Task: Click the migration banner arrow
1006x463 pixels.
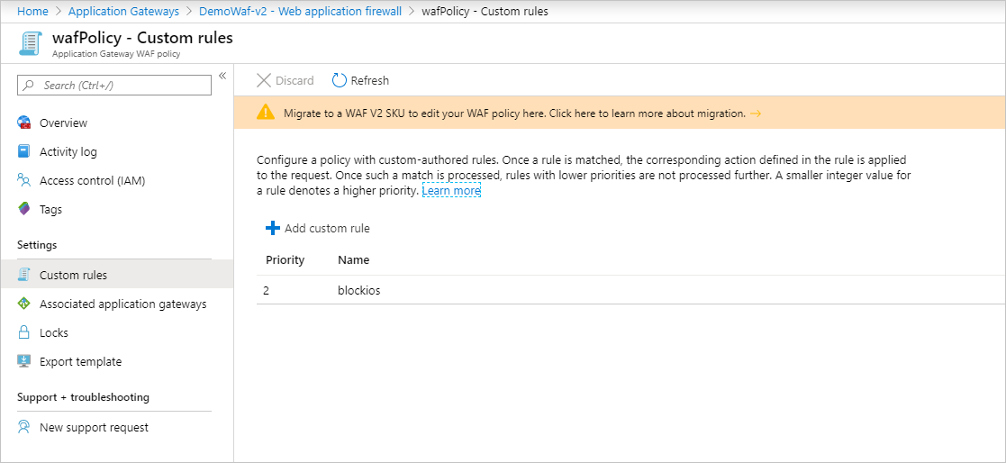Action: [x=756, y=113]
